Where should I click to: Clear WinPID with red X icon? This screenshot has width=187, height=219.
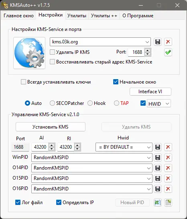(168, 158)
